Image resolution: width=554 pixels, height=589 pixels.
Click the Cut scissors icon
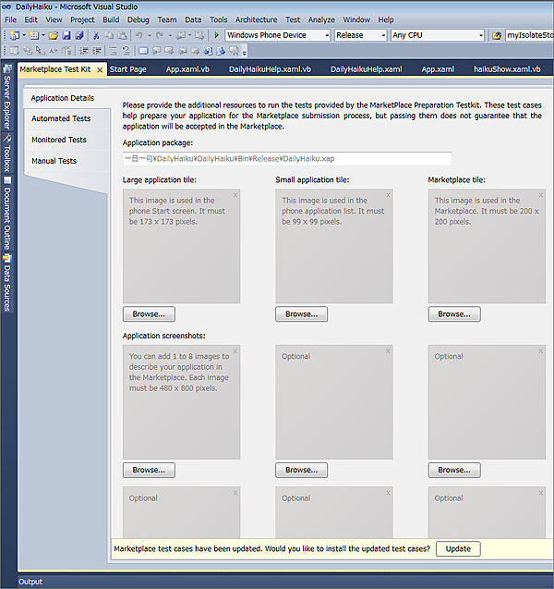pyautogui.click(x=96, y=35)
